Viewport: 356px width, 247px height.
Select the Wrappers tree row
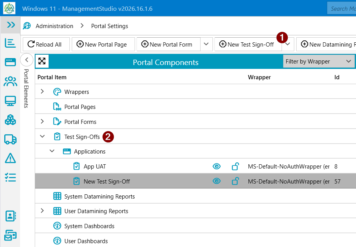196,92
